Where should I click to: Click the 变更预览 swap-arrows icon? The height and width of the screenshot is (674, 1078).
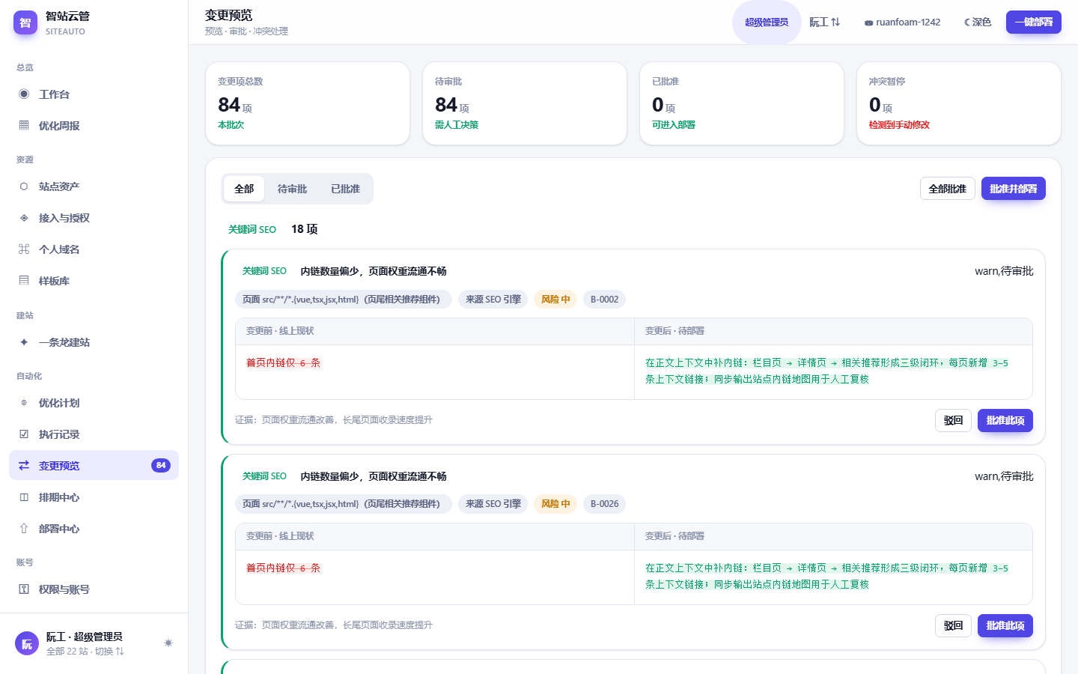pos(24,466)
